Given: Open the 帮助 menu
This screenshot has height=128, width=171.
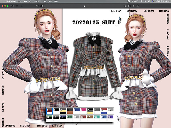Looking at the screenshot, I should point(56,1).
